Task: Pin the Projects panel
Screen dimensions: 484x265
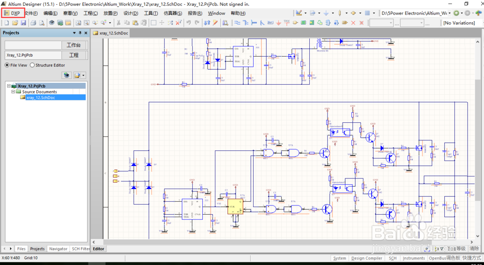Action: pyautogui.click(x=80, y=33)
